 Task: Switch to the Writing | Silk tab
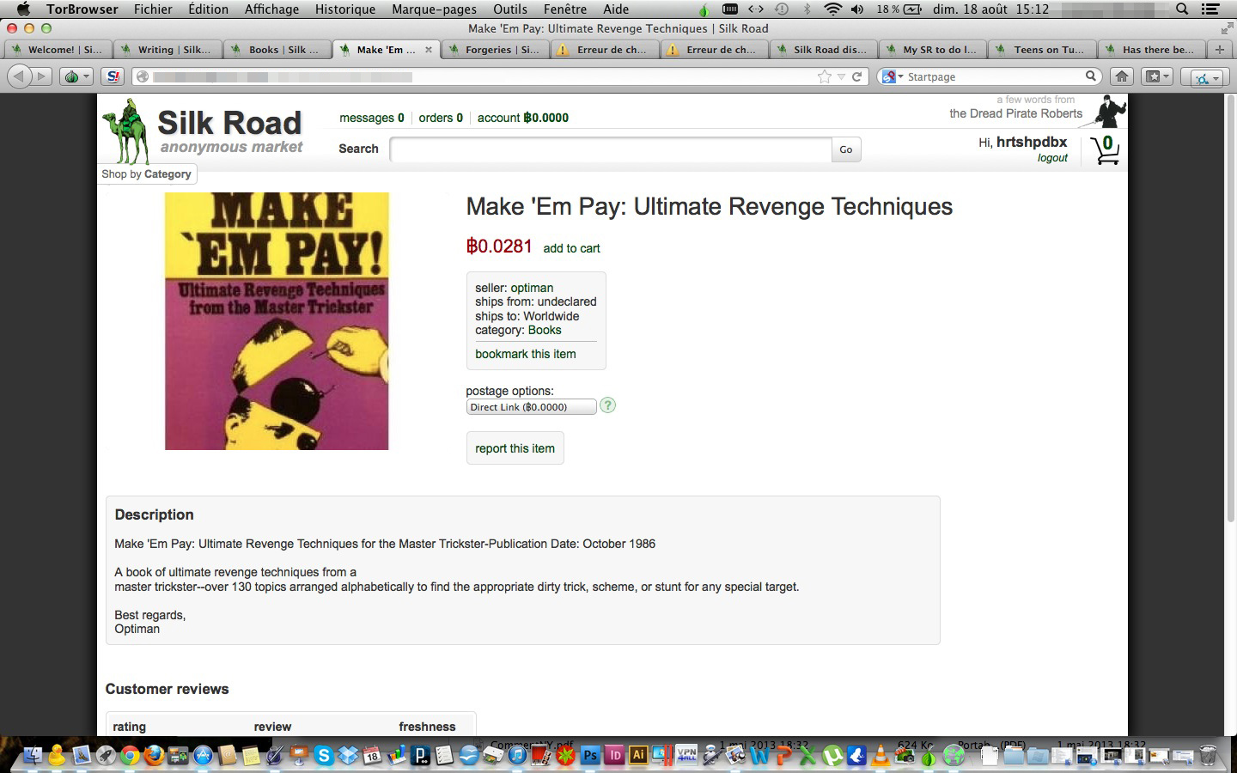click(x=167, y=50)
